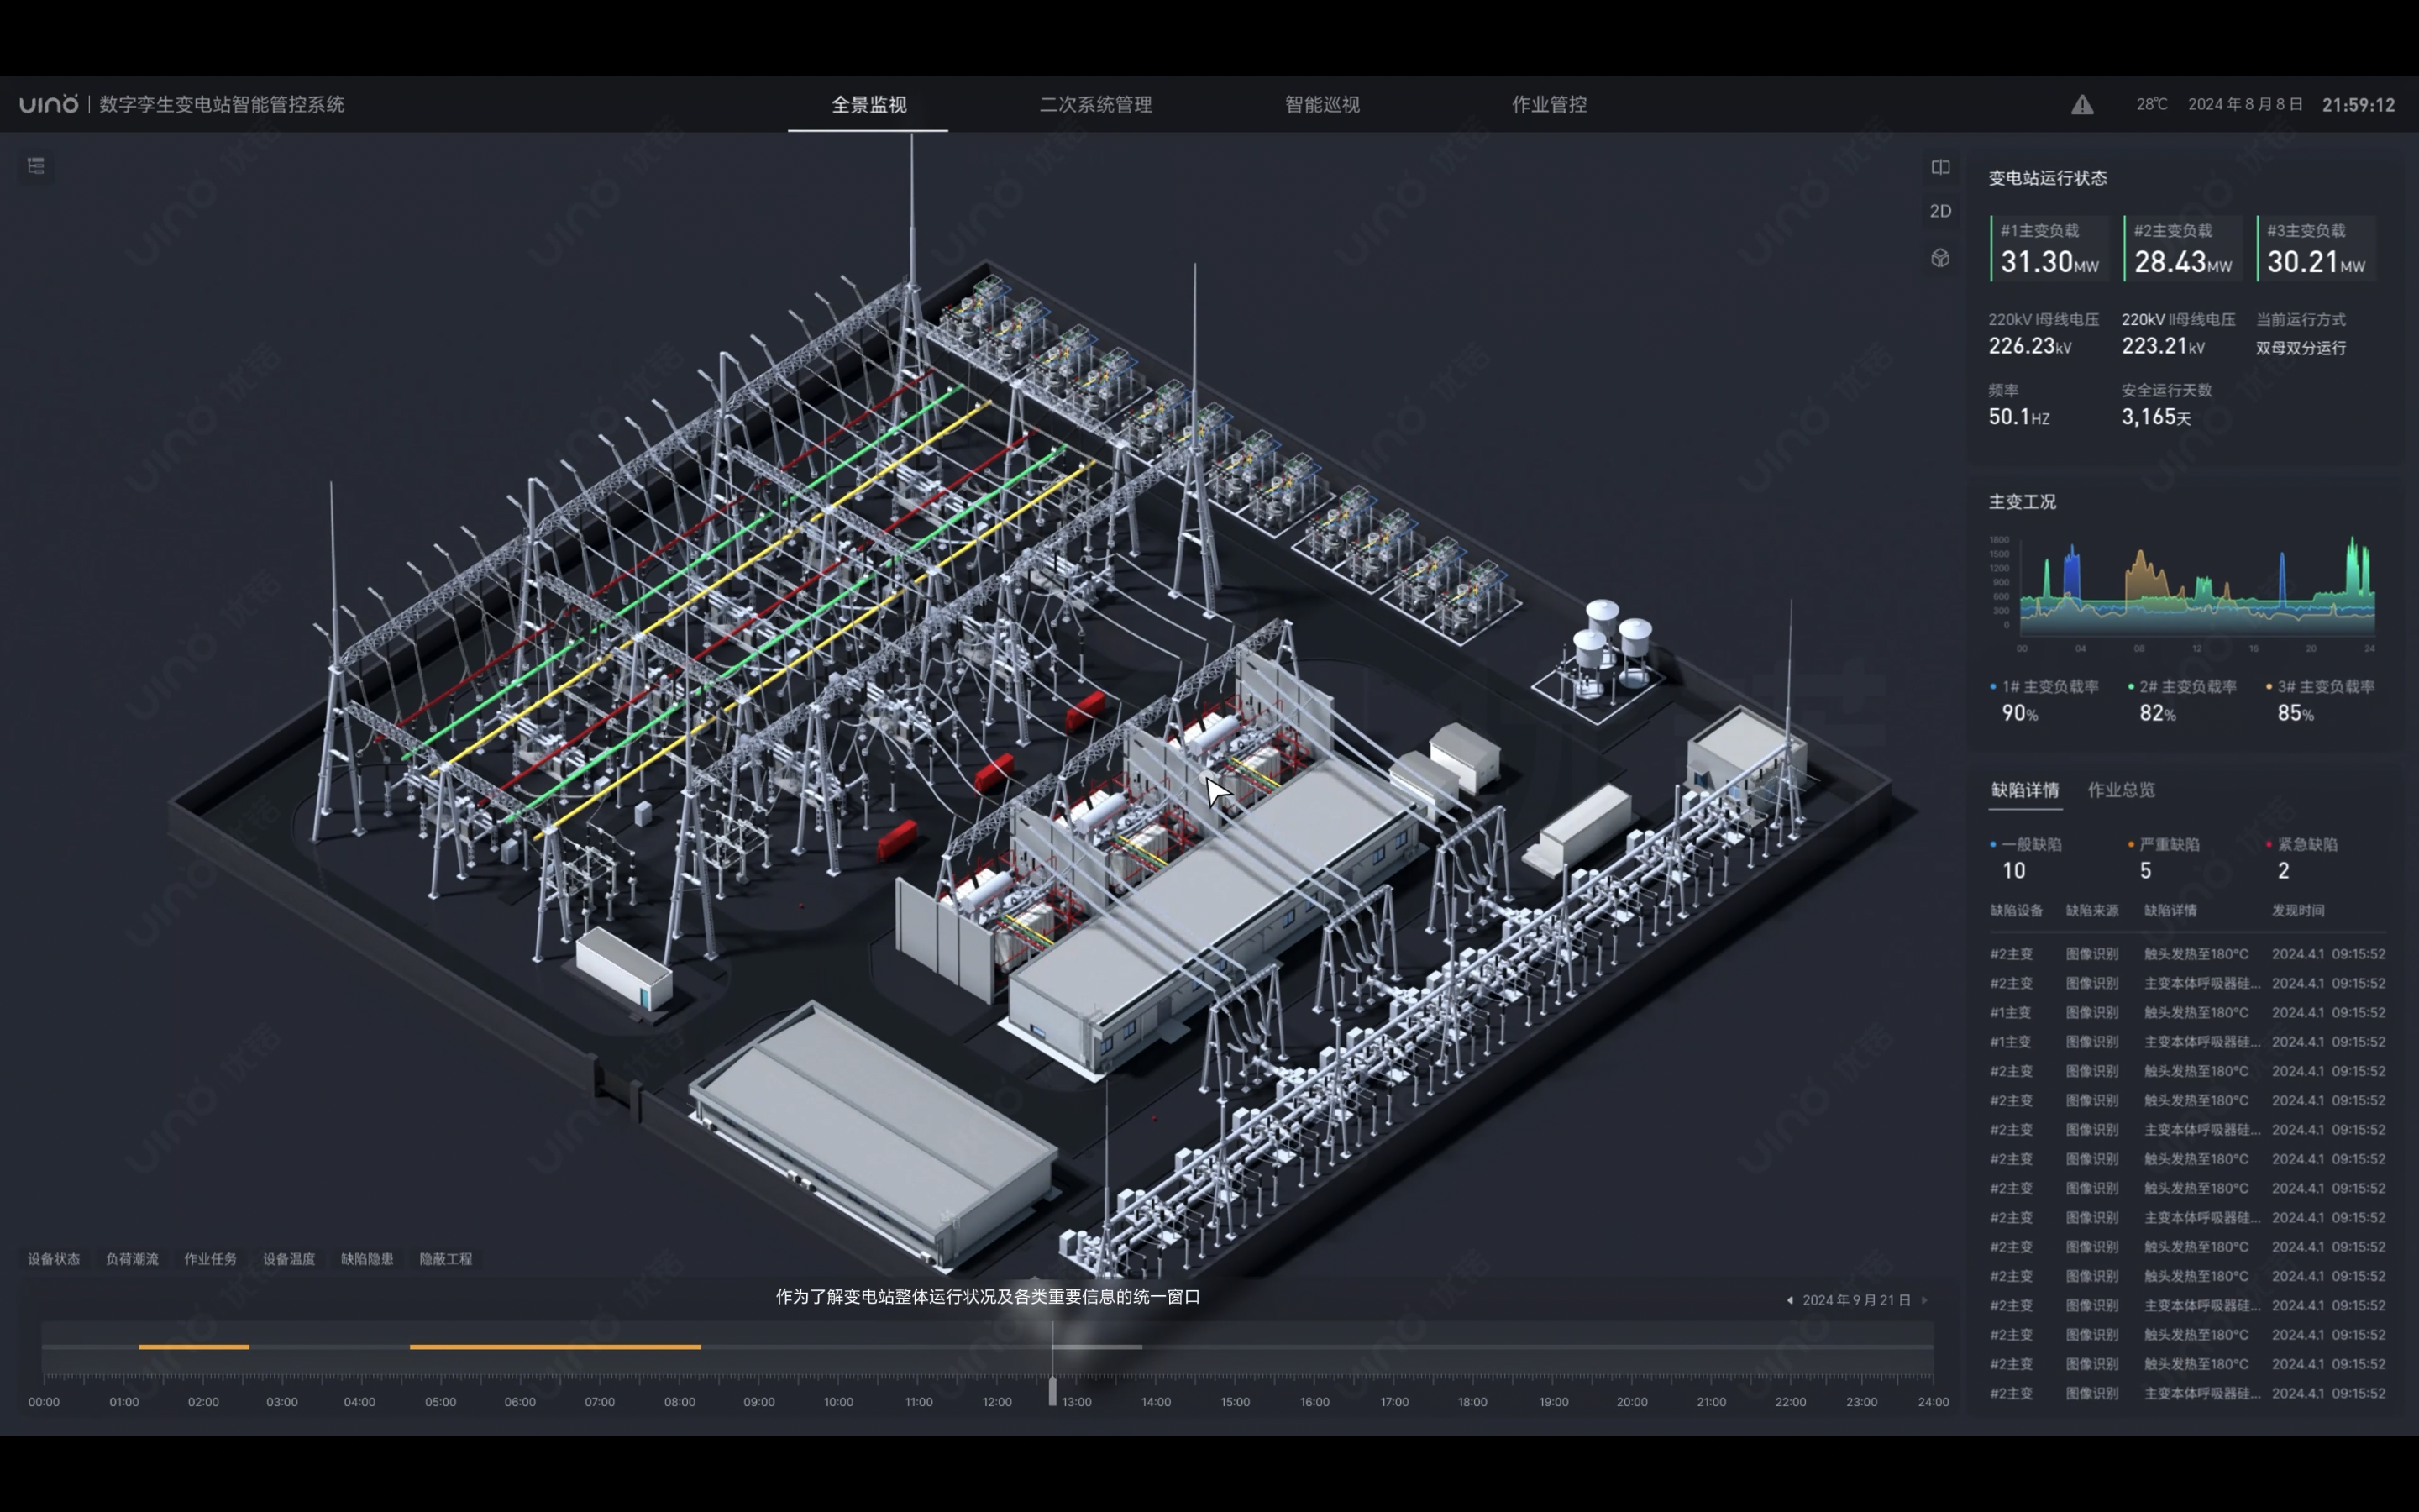Viewport: 2419px width, 1512px height.
Task: Toggle 设备温度 layer button
Action: tap(289, 1259)
